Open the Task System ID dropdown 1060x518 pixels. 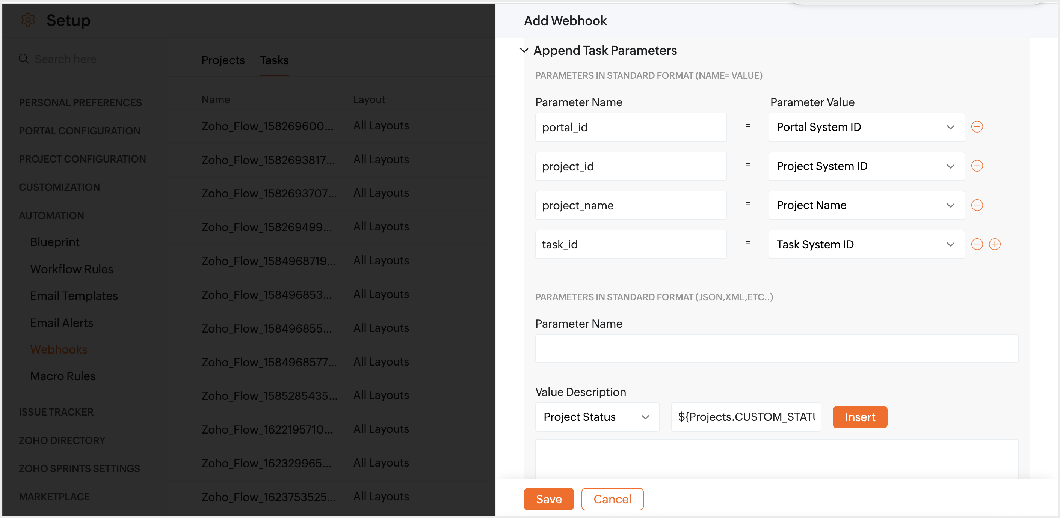click(866, 244)
